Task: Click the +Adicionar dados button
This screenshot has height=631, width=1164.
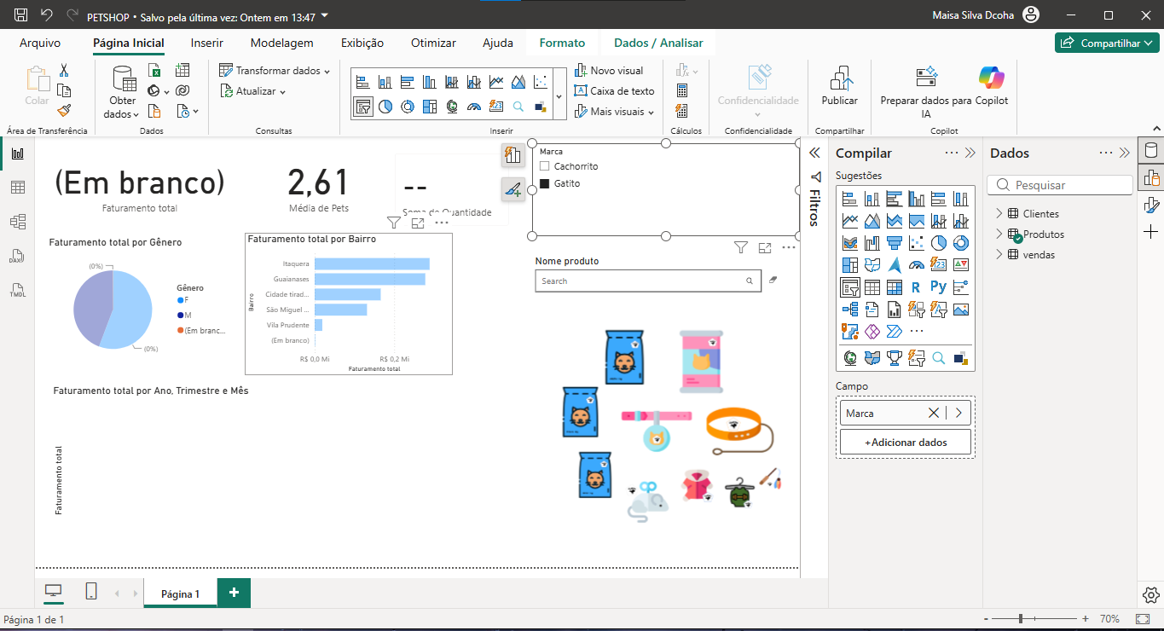Action: (x=906, y=443)
